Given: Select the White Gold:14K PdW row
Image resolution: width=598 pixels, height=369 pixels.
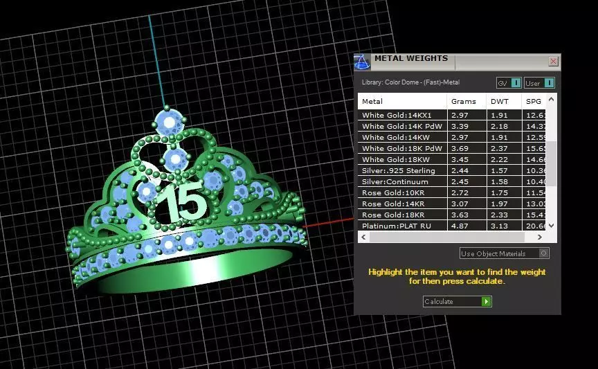Looking at the screenshot, I should [451, 126].
